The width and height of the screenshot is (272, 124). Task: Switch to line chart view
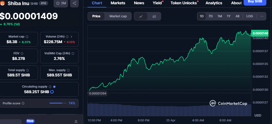pyautogui.click(x=141, y=16)
